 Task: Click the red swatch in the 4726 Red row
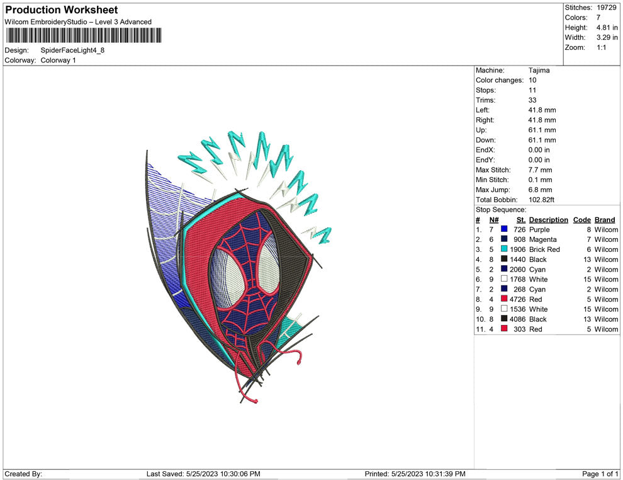coord(504,298)
